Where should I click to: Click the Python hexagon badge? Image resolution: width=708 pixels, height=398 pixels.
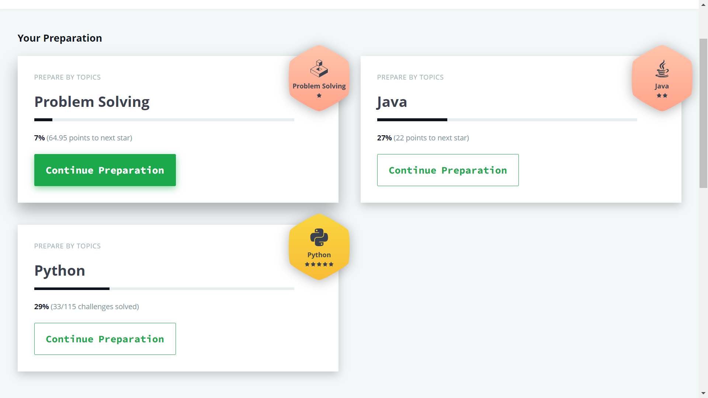pos(319,247)
